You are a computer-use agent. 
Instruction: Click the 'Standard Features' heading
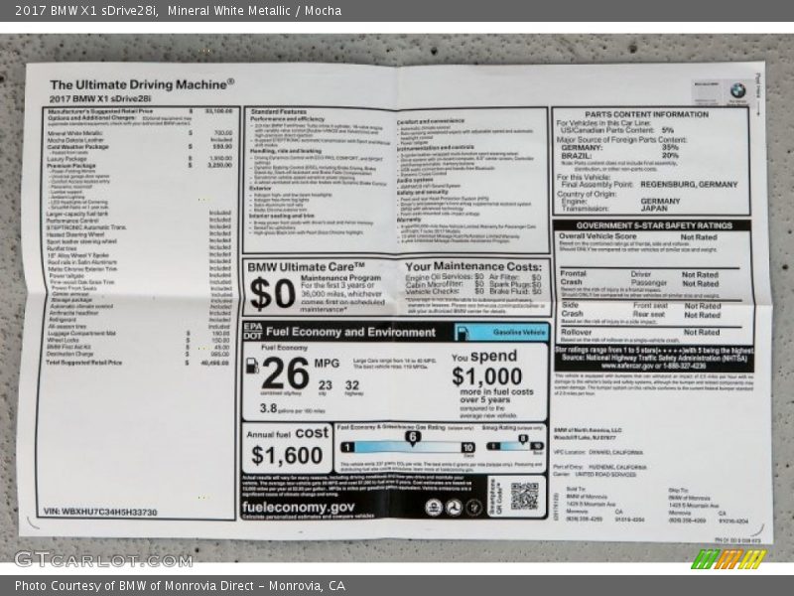click(x=279, y=111)
